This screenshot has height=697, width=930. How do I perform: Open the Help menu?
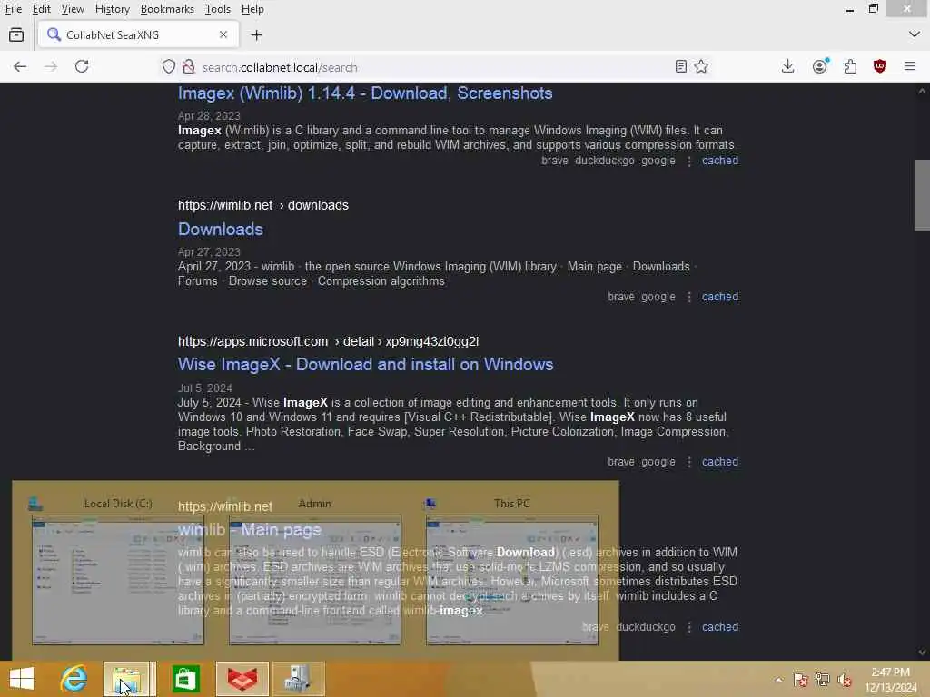[x=252, y=9]
